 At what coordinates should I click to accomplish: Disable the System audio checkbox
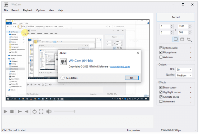tap(161, 48)
